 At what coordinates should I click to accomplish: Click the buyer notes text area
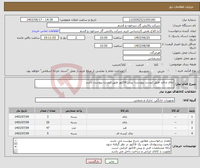(x=92, y=146)
